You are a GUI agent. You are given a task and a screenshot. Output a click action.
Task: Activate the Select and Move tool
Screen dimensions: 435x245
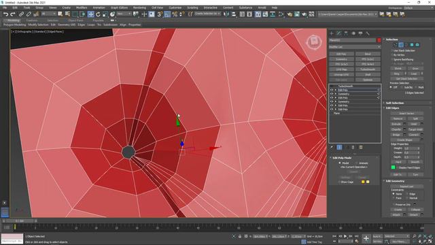[90, 14]
